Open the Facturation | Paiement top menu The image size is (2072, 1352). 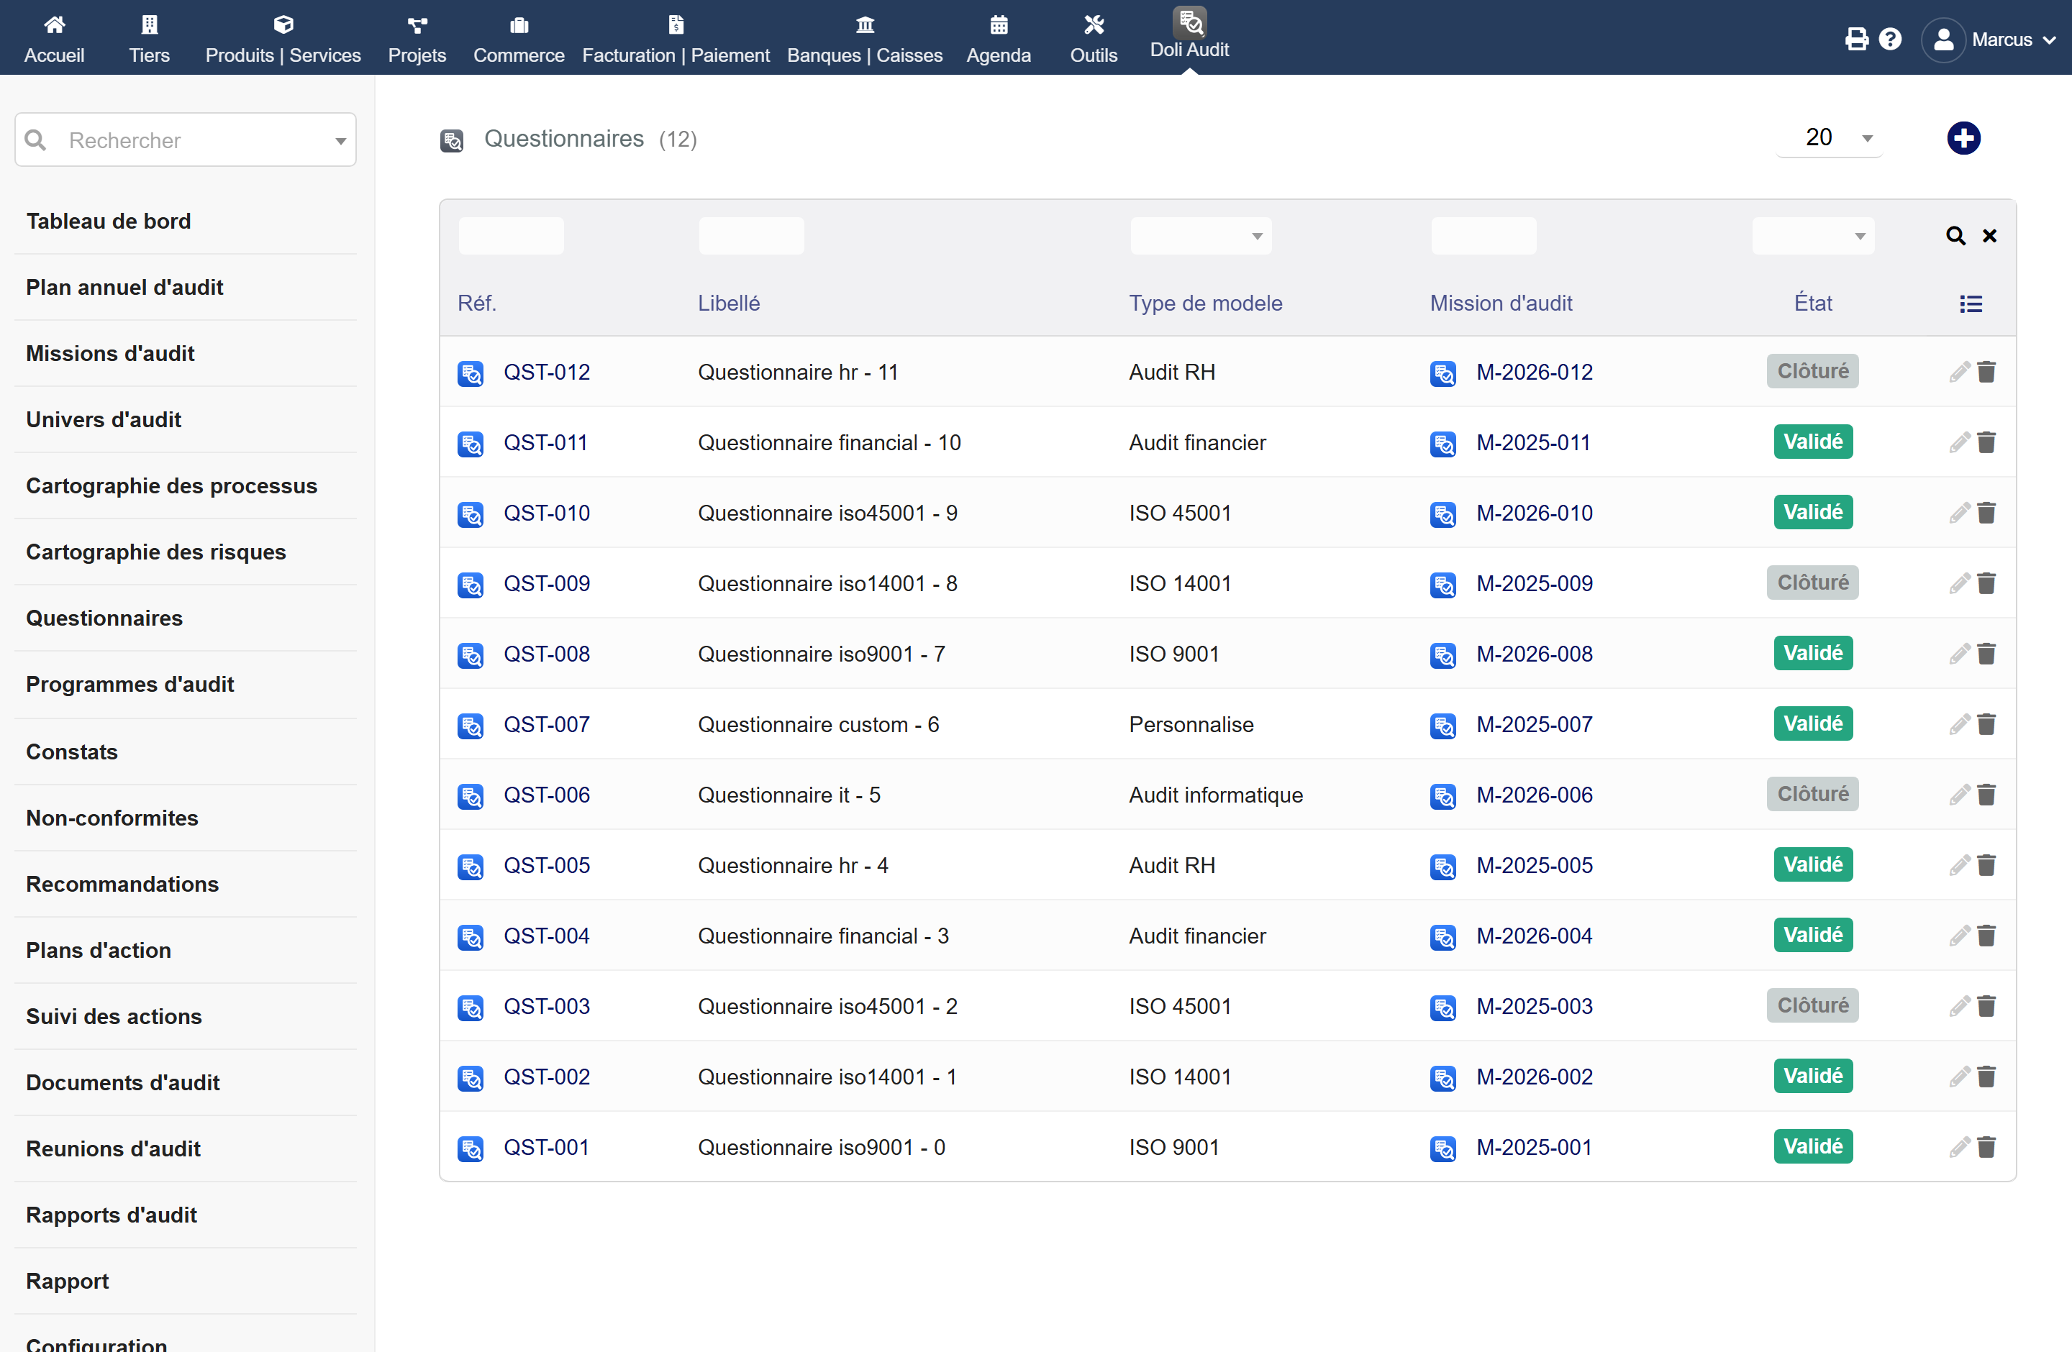[x=676, y=39]
